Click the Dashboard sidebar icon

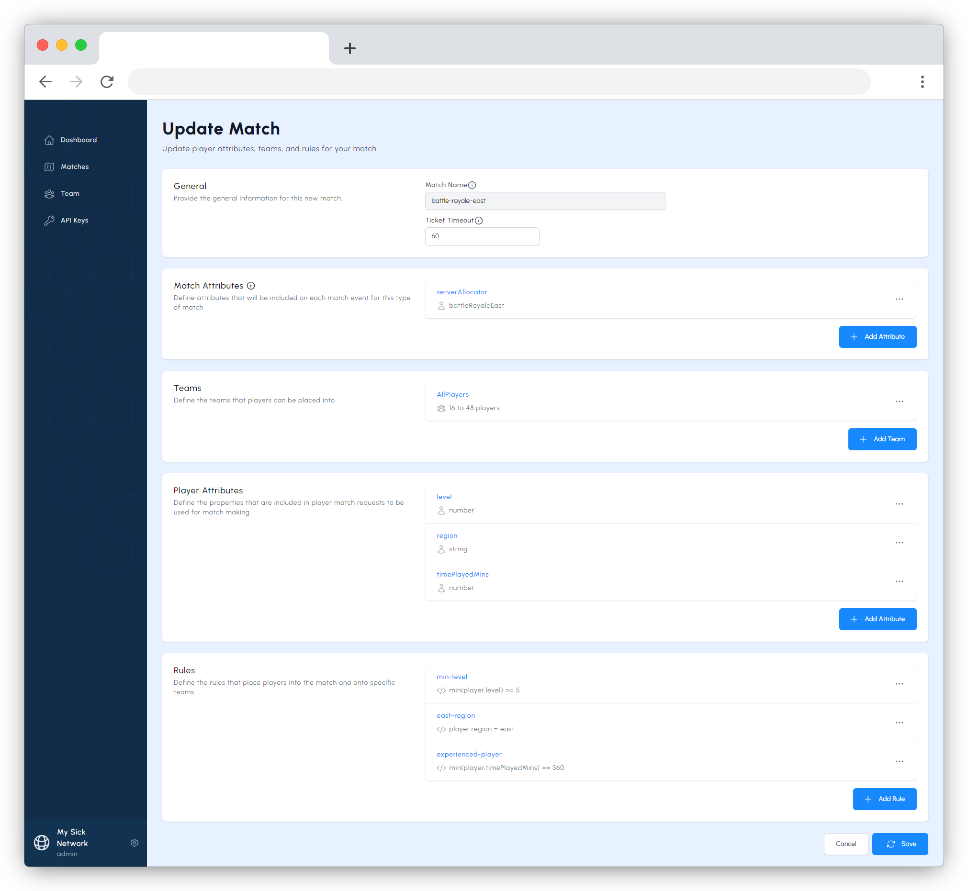click(49, 140)
